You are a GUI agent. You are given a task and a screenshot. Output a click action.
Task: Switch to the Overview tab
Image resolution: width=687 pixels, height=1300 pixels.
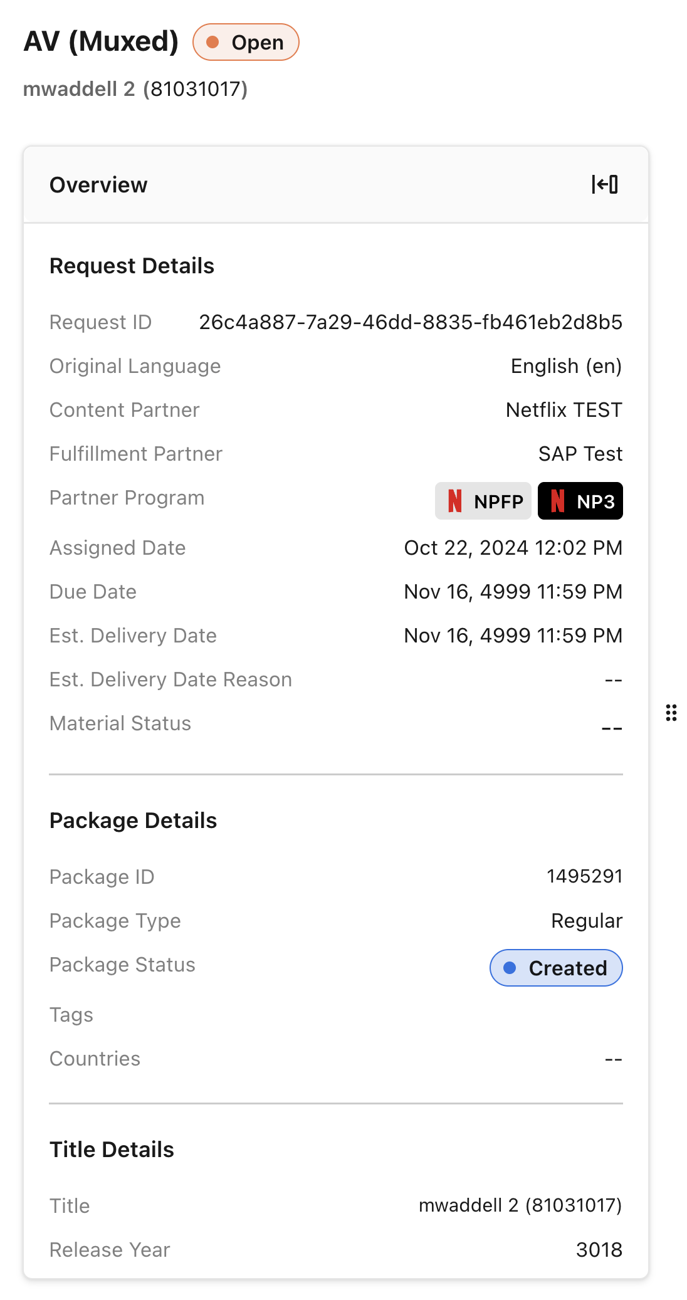[x=98, y=185]
